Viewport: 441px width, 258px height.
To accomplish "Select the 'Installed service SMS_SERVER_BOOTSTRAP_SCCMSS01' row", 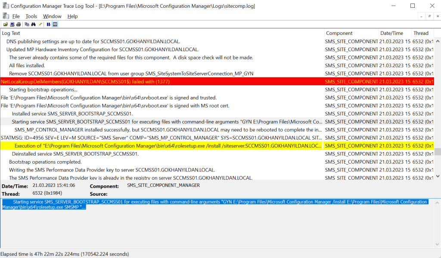I will pos(217,114).
